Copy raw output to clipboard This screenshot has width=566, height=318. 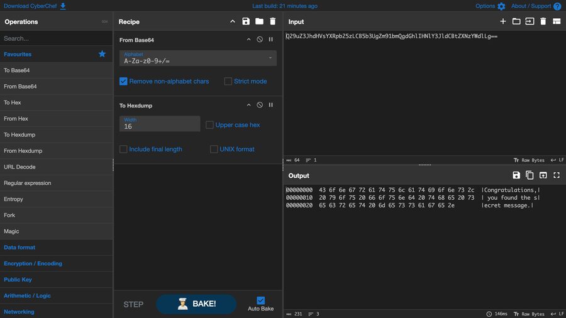[530, 175]
